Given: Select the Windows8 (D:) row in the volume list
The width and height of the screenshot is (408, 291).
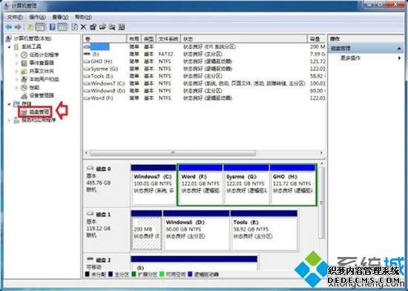Looking at the screenshot, I should 205,90.
